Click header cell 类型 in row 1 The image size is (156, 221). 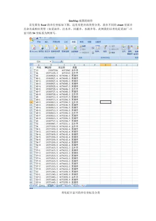pos(75,67)
